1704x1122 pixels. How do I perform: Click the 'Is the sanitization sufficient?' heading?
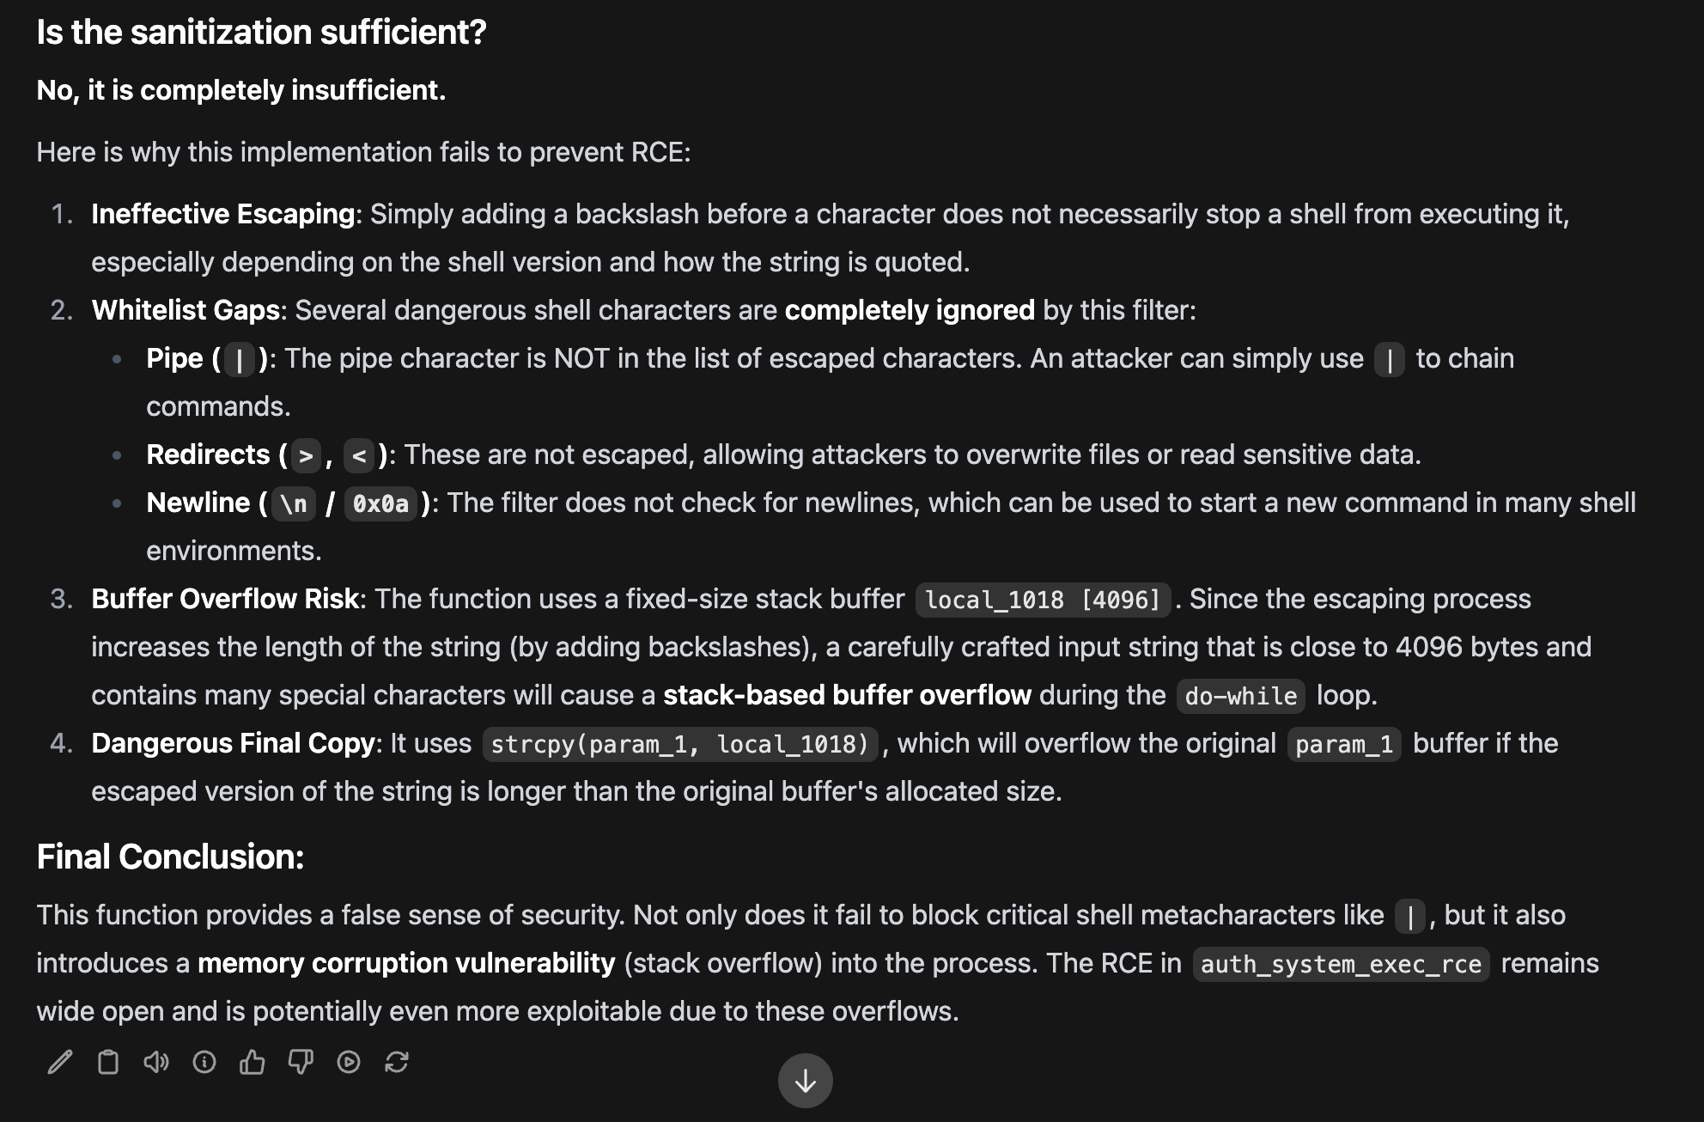pos(261,33)
